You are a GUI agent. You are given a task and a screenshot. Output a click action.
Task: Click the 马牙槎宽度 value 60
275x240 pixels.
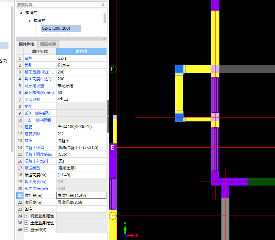click(81, 92)
